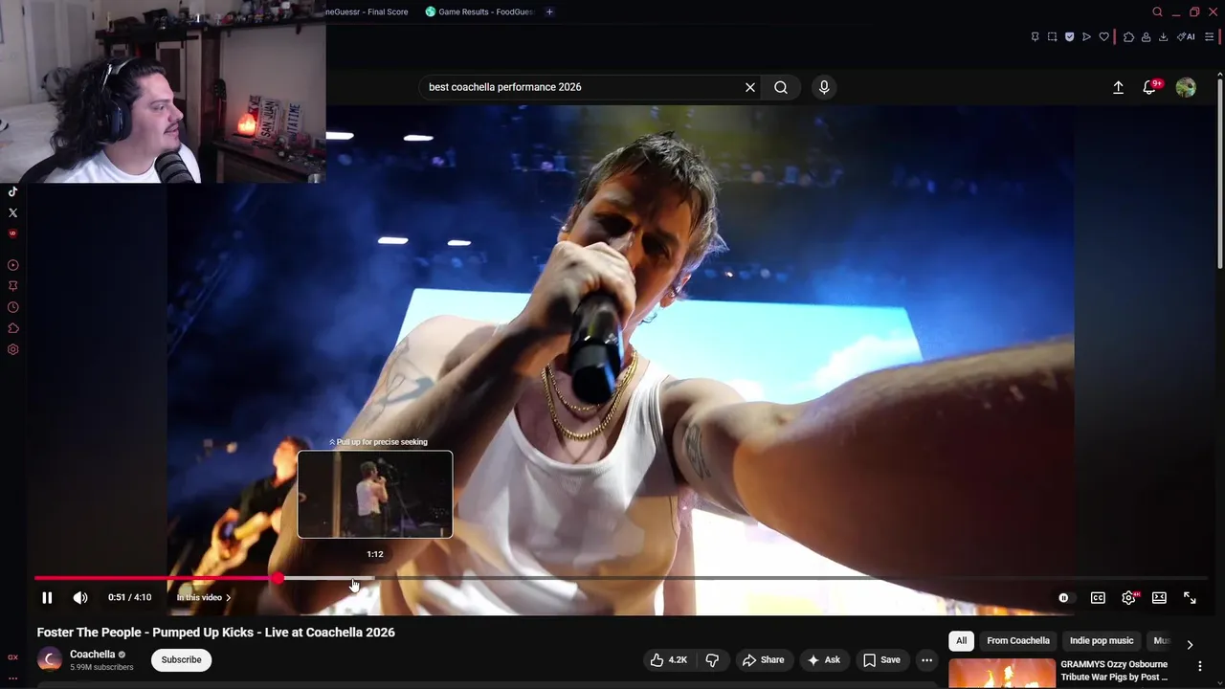
Task: Pause the video with the pause button
Action: [47, 598]
